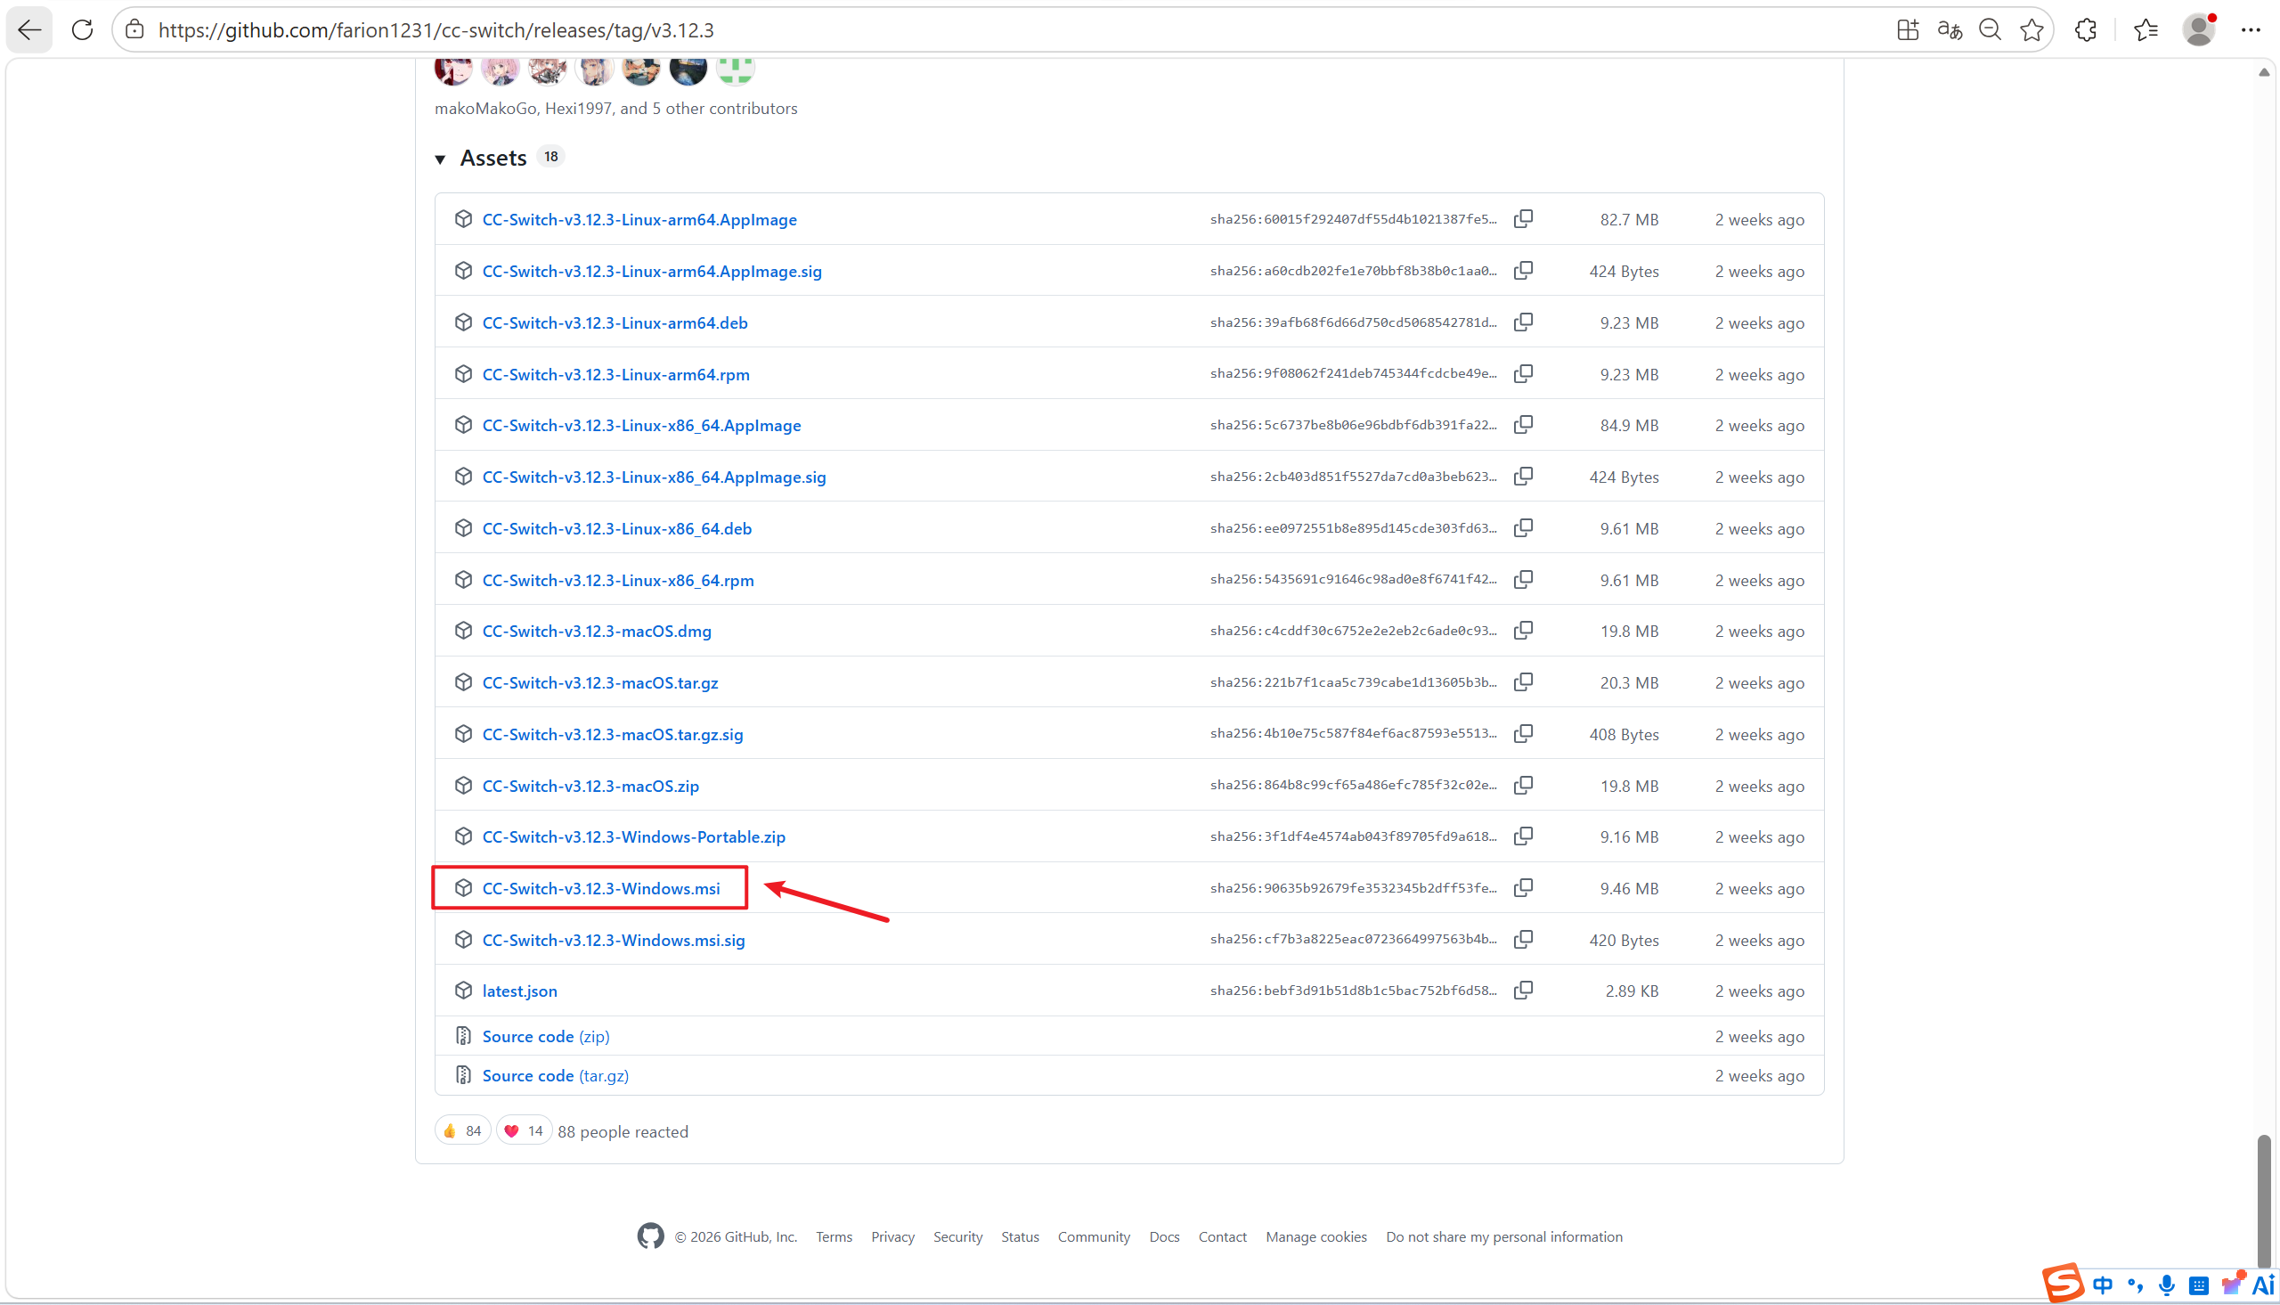Open the zoom out magnifier icon
The height and width of the screenshot is (1305, 2280).
(1991, 29)
